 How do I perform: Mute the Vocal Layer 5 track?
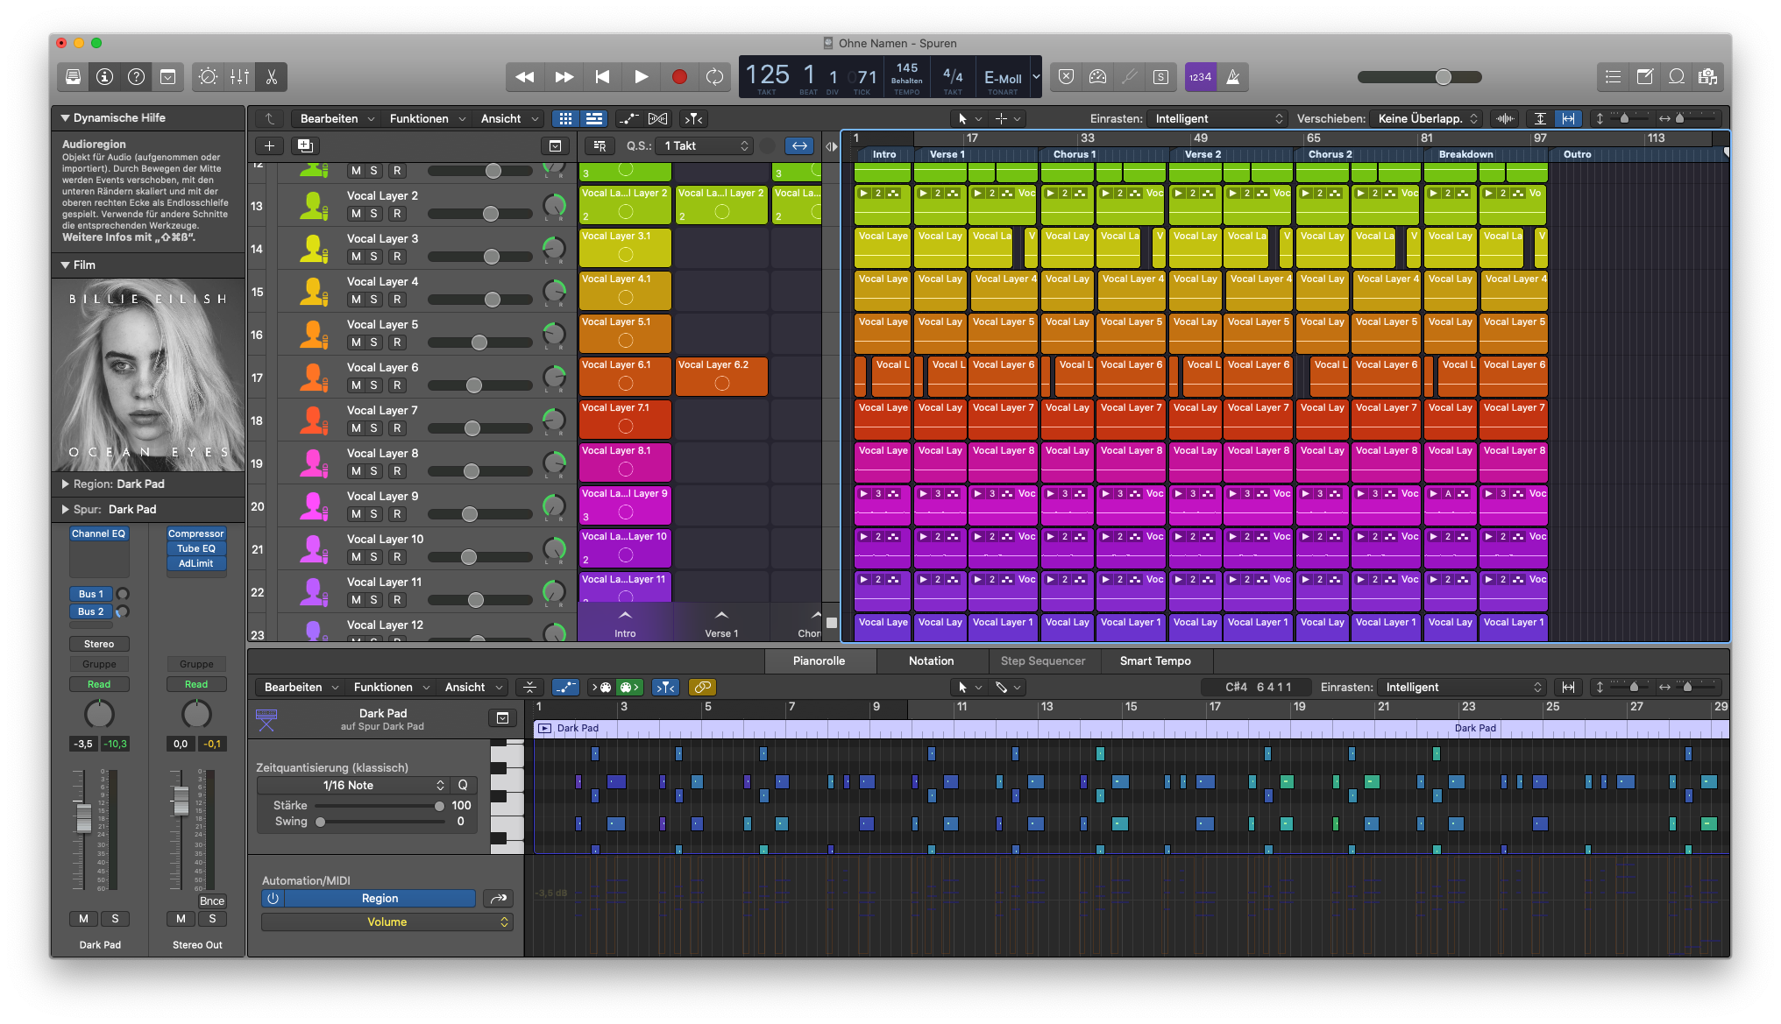pyautogui.click(x=356, y=343)
